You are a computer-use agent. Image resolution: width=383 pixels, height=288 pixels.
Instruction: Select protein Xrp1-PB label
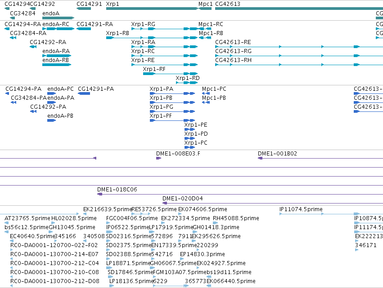(x=161, y=98)
